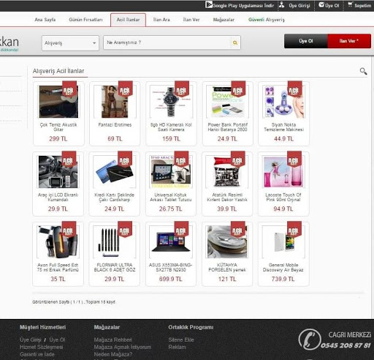This screenshot has width=374, height=360.
Task: Select the Güvenli Alışveriş menu item
Action: click(267, 20)
